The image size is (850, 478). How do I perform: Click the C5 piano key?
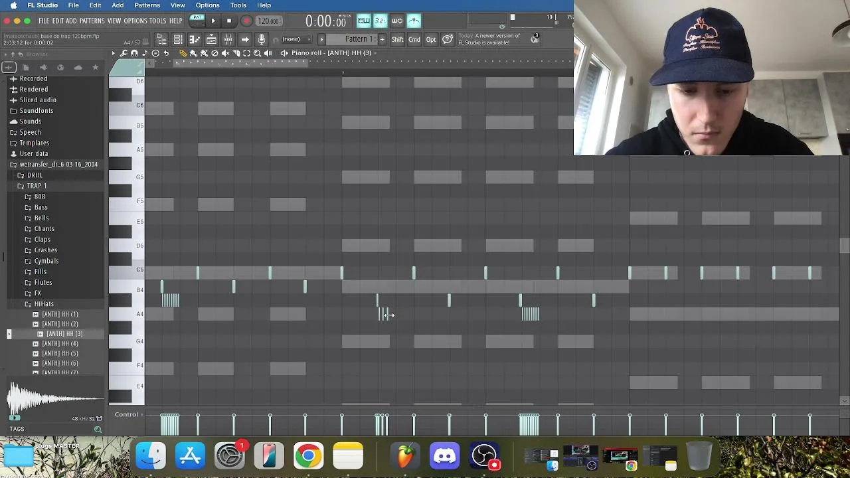126,270
